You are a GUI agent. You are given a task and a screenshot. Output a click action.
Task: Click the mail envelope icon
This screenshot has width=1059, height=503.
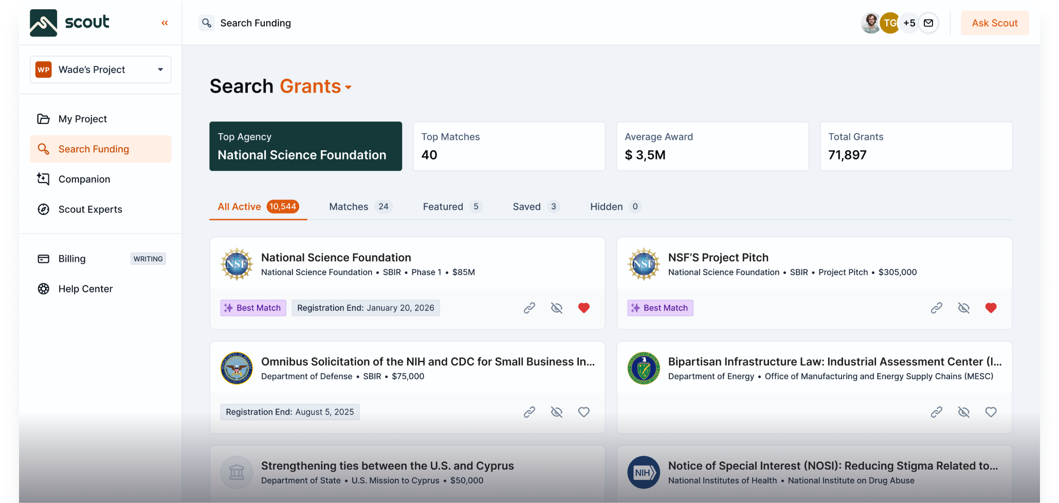click(928, 23)
